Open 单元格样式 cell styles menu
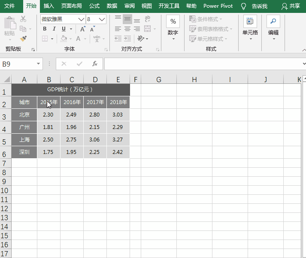 click(208, 39)
